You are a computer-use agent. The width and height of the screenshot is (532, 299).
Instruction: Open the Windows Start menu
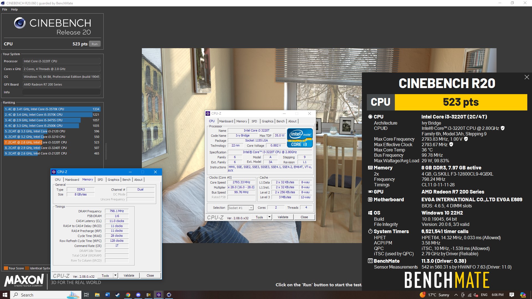pos(5,295)
